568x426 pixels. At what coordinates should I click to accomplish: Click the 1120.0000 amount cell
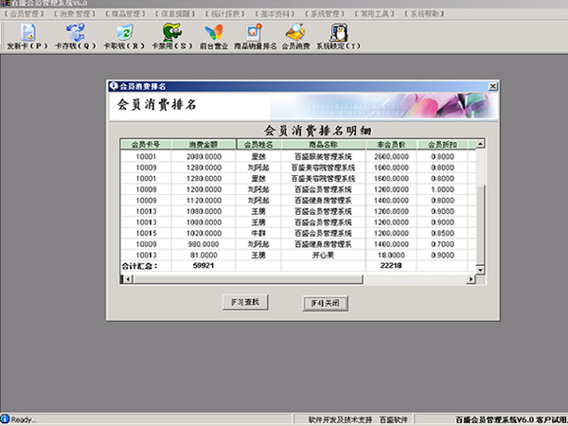point(204,201)
